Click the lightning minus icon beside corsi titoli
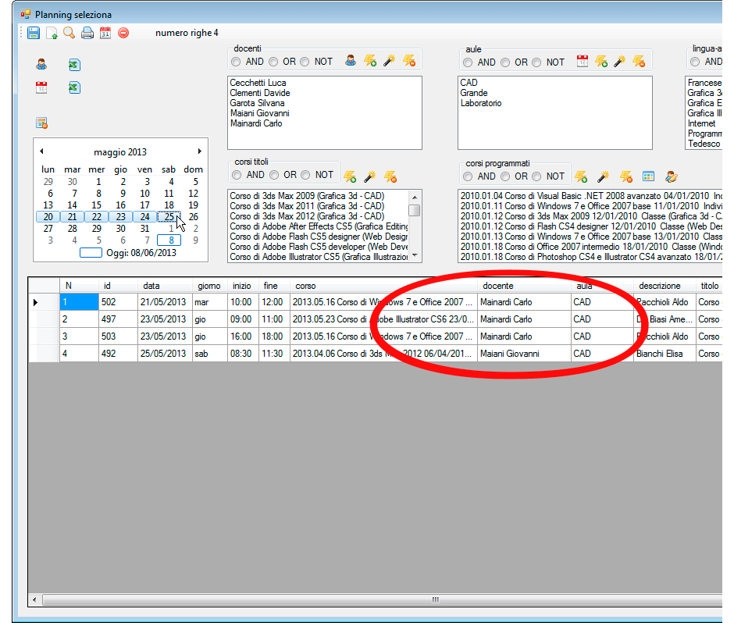The width and height of the screenshot is (734, 623). coord(390,176)
